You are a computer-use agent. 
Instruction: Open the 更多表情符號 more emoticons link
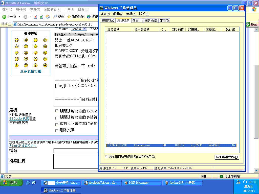pos(31,71)
